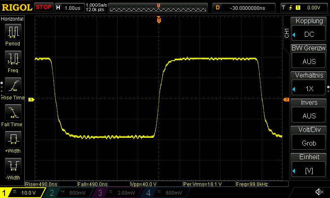This screenshot has width=330, height=198.
Task: Click the D -30.0000000ns delay field
Action: [244, 8]
